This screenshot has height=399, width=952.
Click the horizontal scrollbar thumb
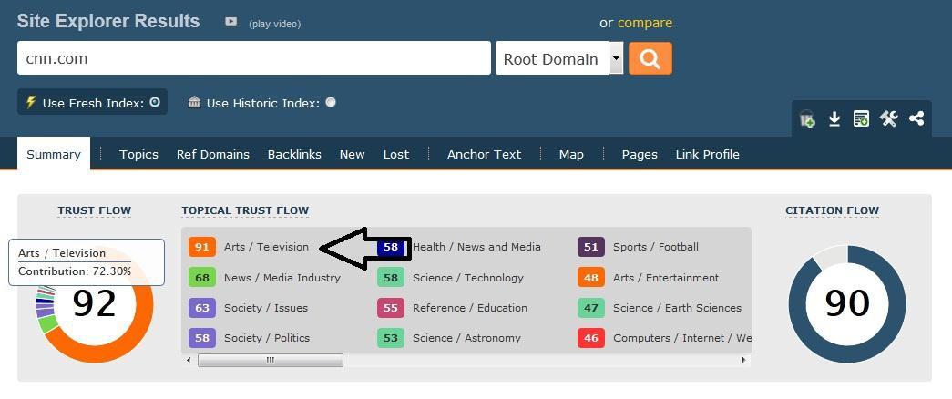[271, 360]
